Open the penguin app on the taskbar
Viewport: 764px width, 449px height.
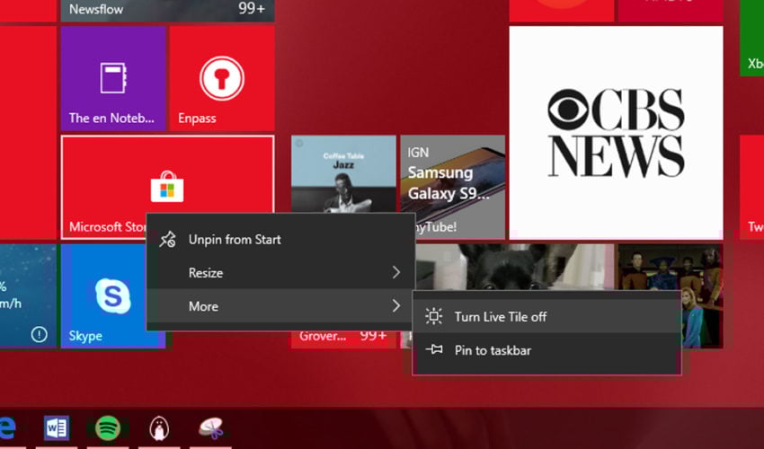point(159,428)
